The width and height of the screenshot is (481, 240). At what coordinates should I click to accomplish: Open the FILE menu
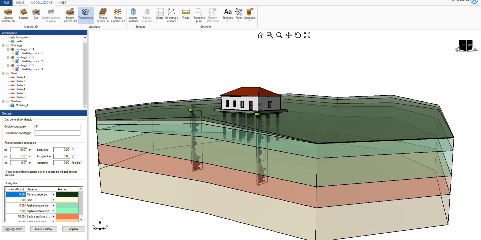6,3
